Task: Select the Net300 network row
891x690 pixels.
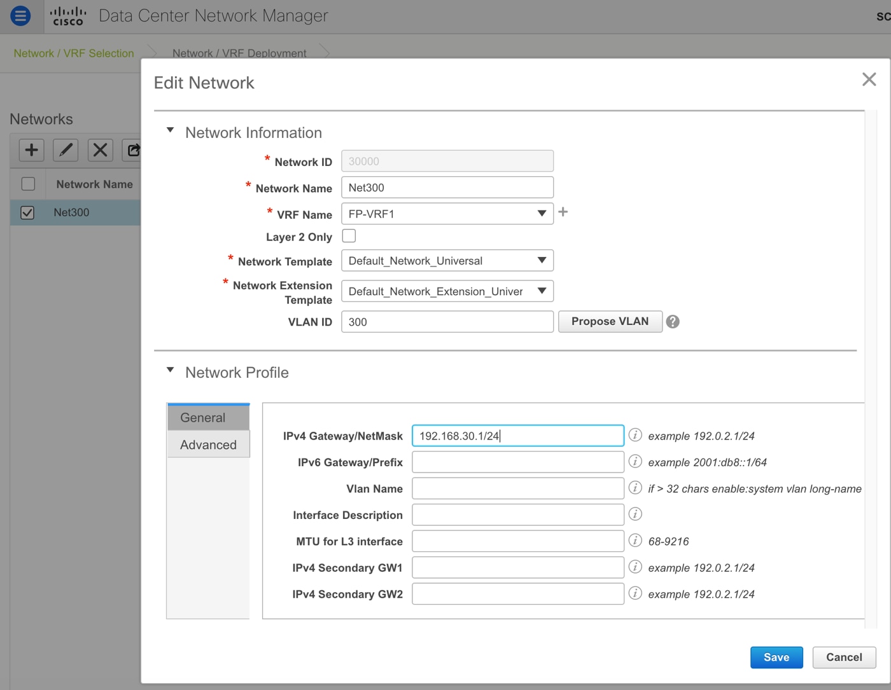Action: click(x=75, y=212)
